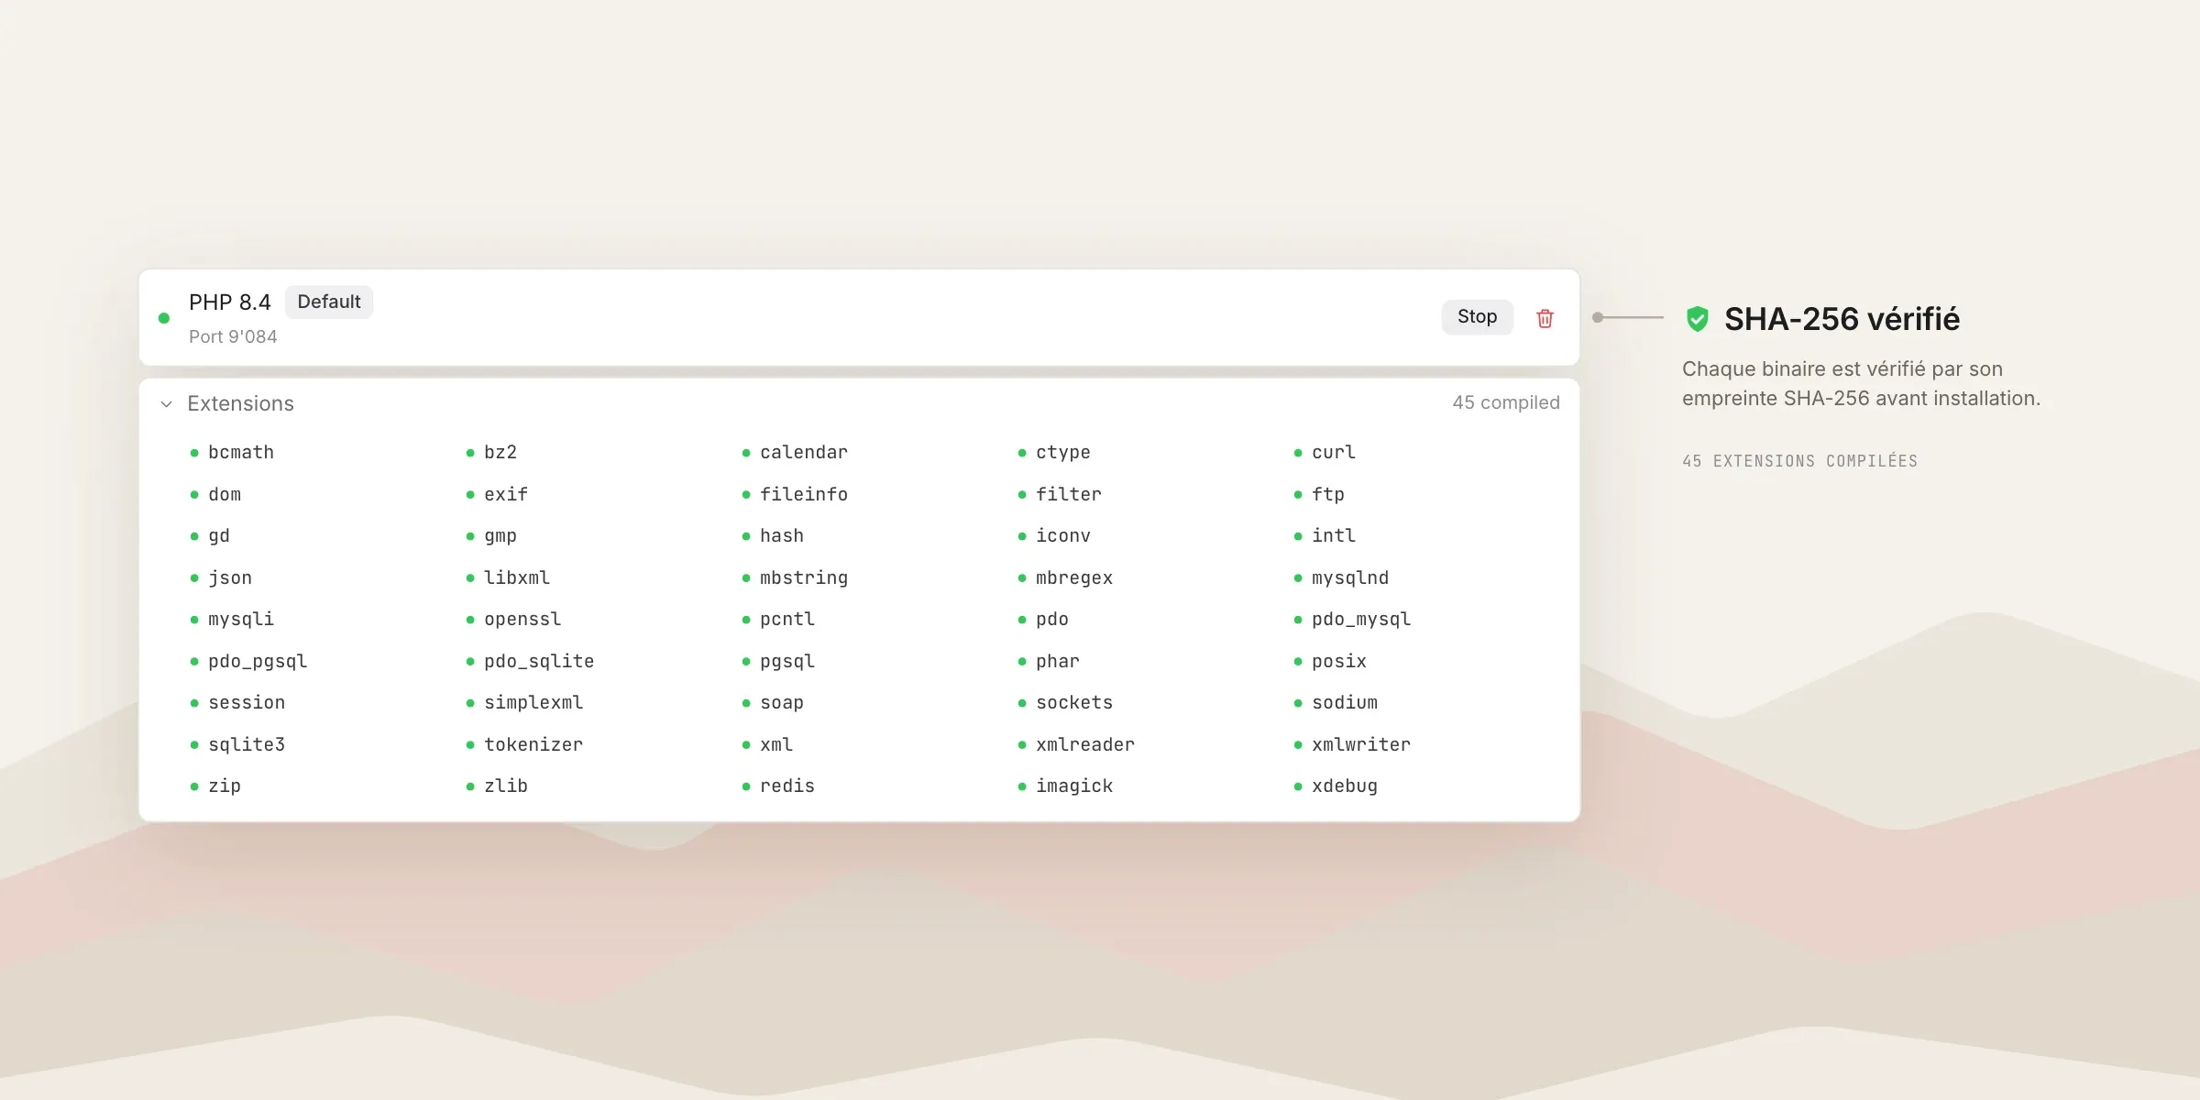Click the green SHA-256 shield icon
This screenshot has width=2200, height=1100.
coord(1698,319)
